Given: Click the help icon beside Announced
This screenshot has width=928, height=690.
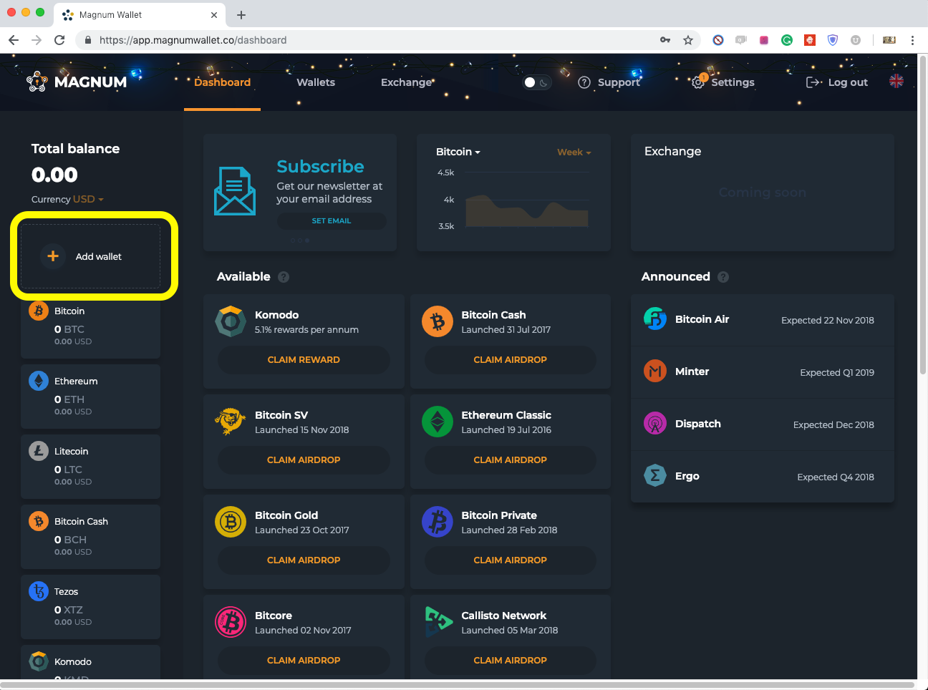Looking at the screenshot, I should (723, 277).
